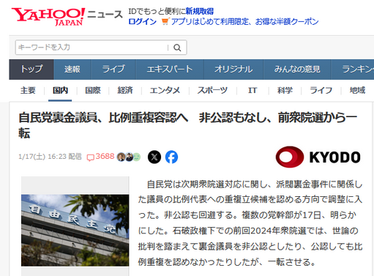Click the search magnifier icon

click(x=177, y=48)
